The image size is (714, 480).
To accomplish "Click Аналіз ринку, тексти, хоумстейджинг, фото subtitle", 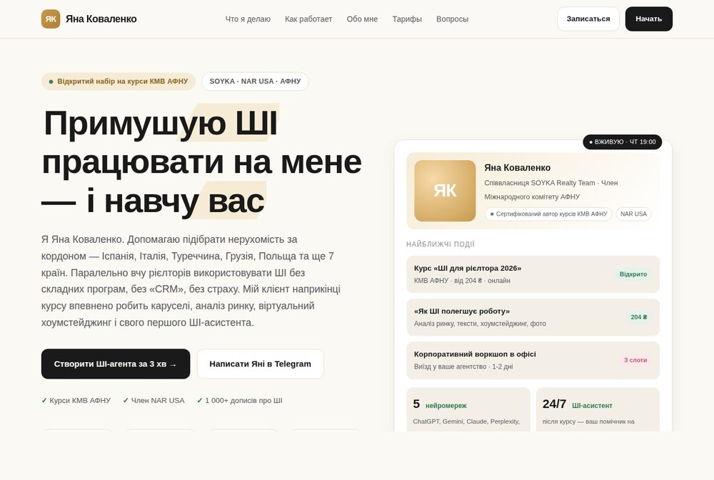I will pos(480,324).
